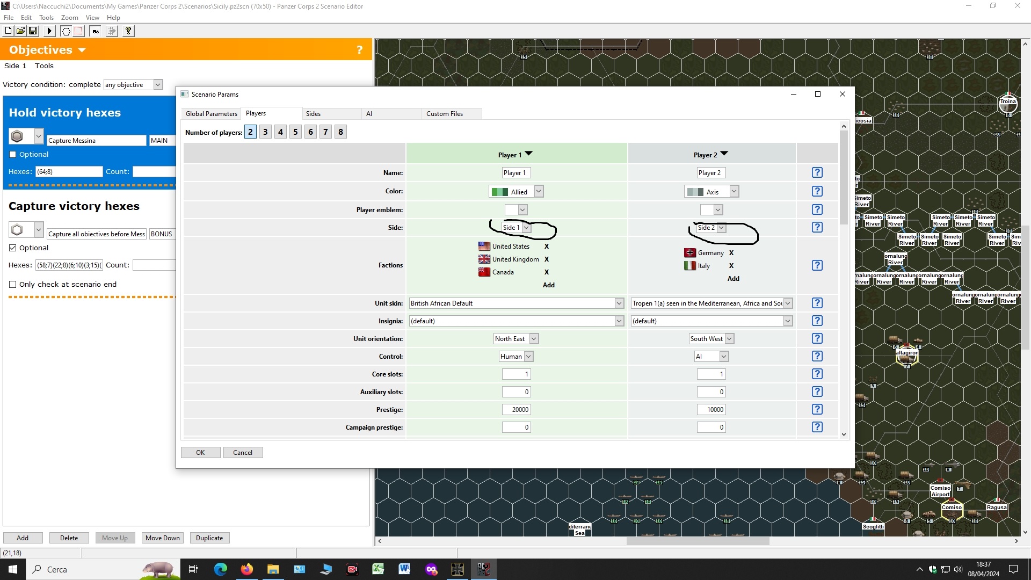Set number of players to 5

(295, 132)
